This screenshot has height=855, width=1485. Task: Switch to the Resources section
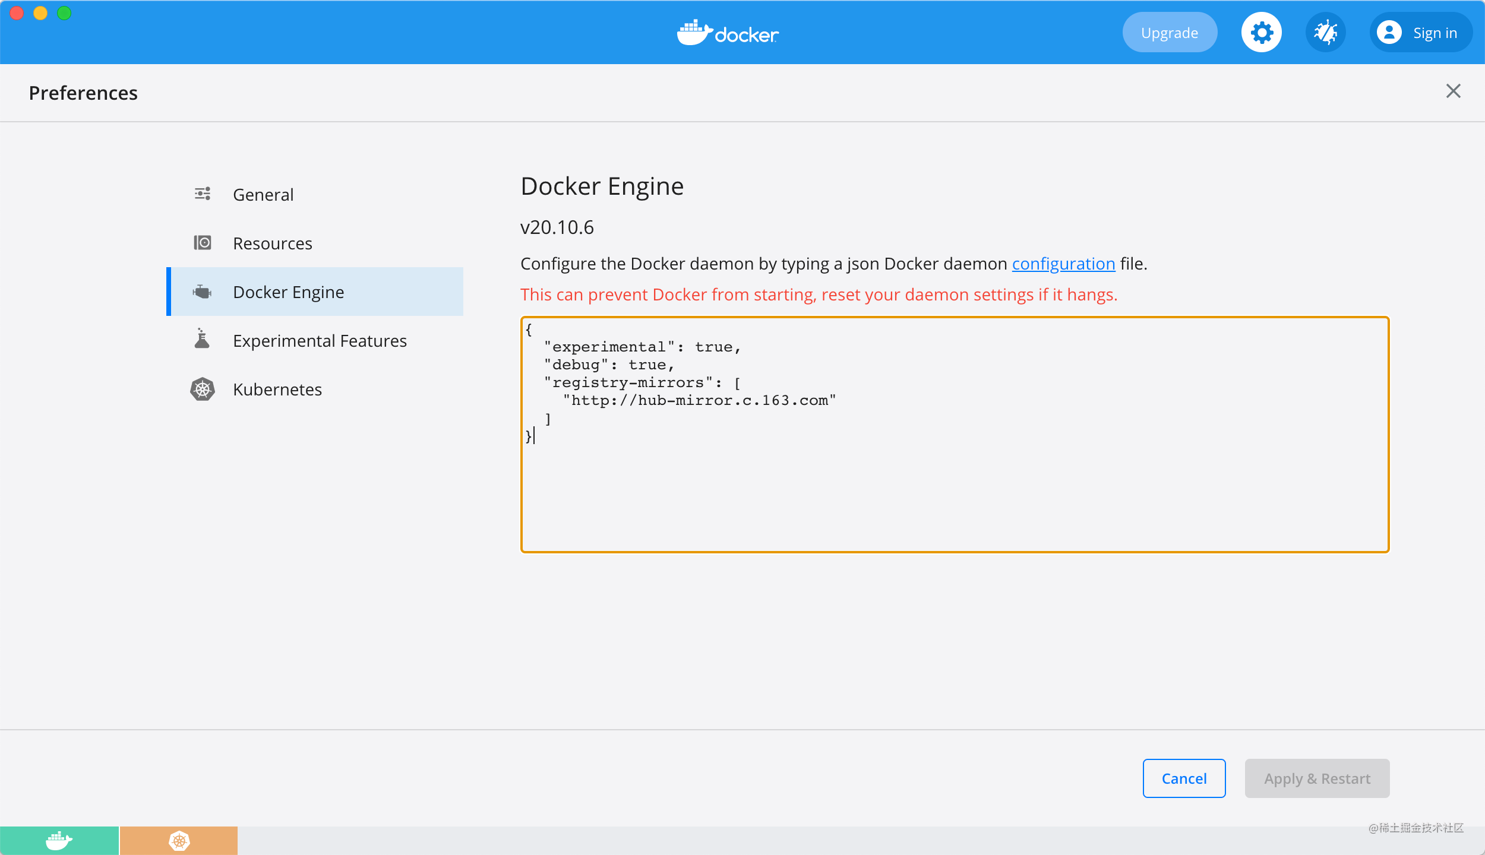click(x=272, y=243)
